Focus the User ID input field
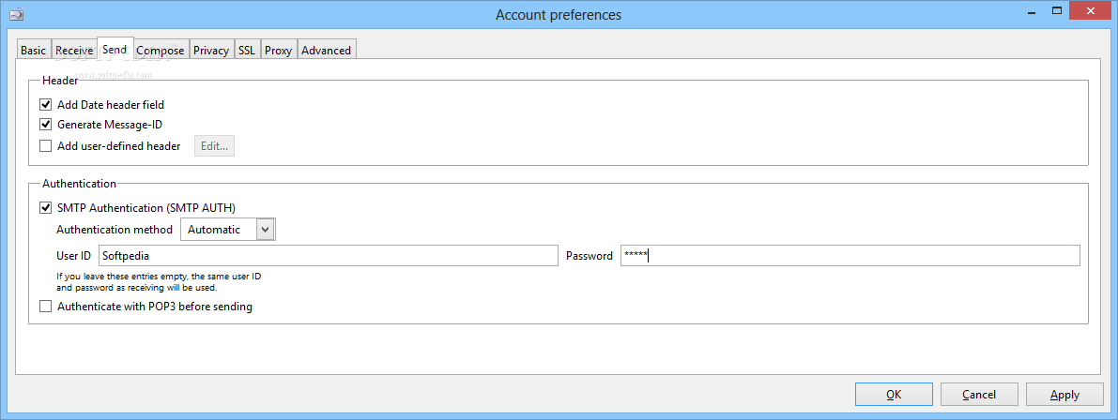1118x420 pixels. coord(328,256)
